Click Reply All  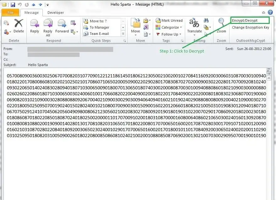[48, 28]
